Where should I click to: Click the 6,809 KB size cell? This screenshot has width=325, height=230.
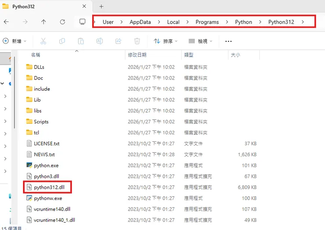pyautogui.click(x=247, y=187)
